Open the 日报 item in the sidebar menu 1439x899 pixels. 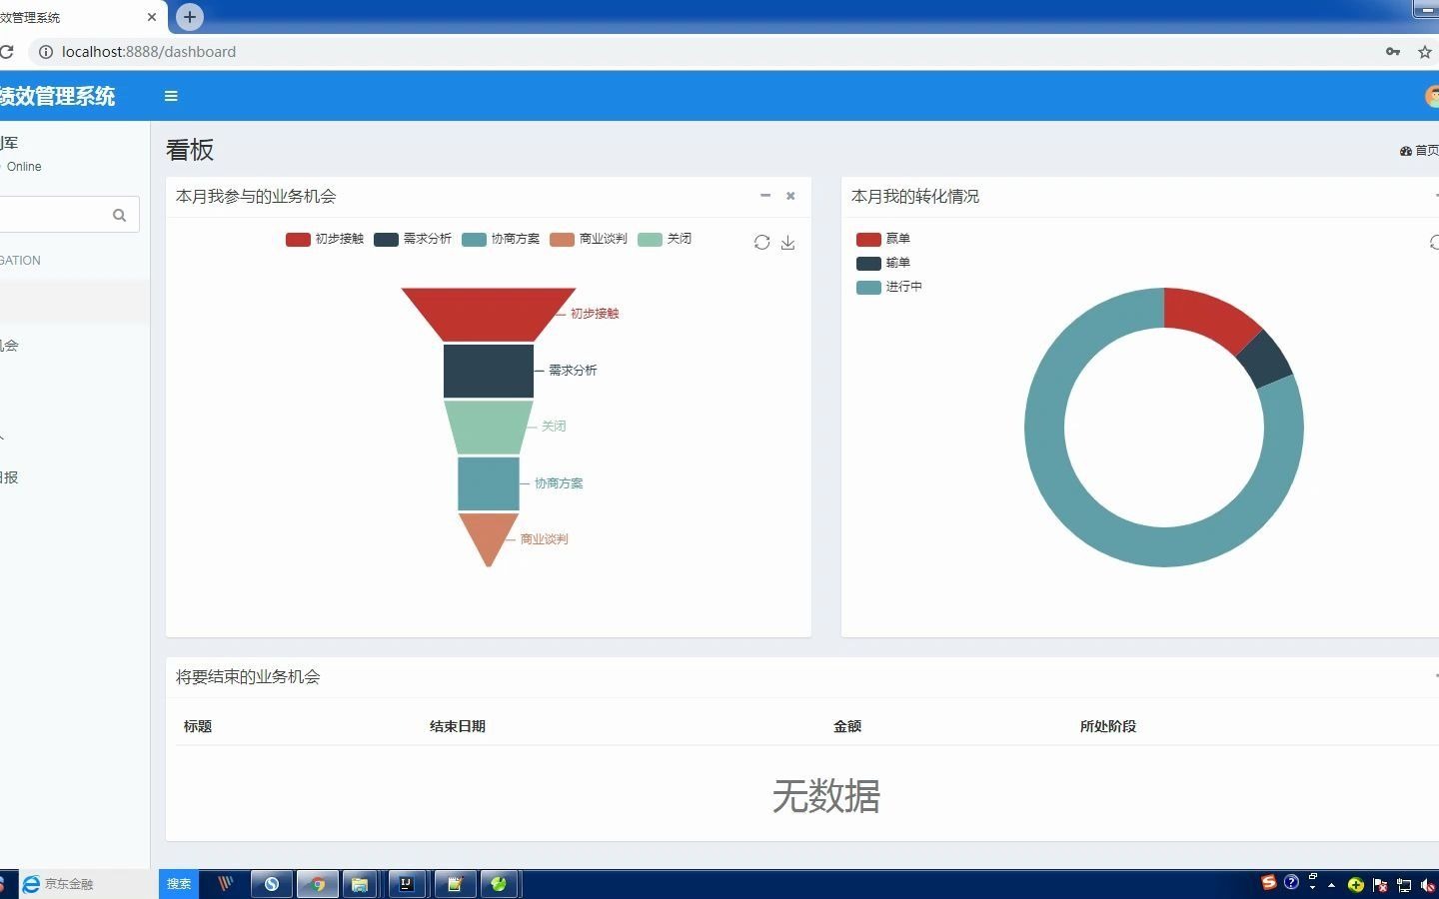point(10,477)
